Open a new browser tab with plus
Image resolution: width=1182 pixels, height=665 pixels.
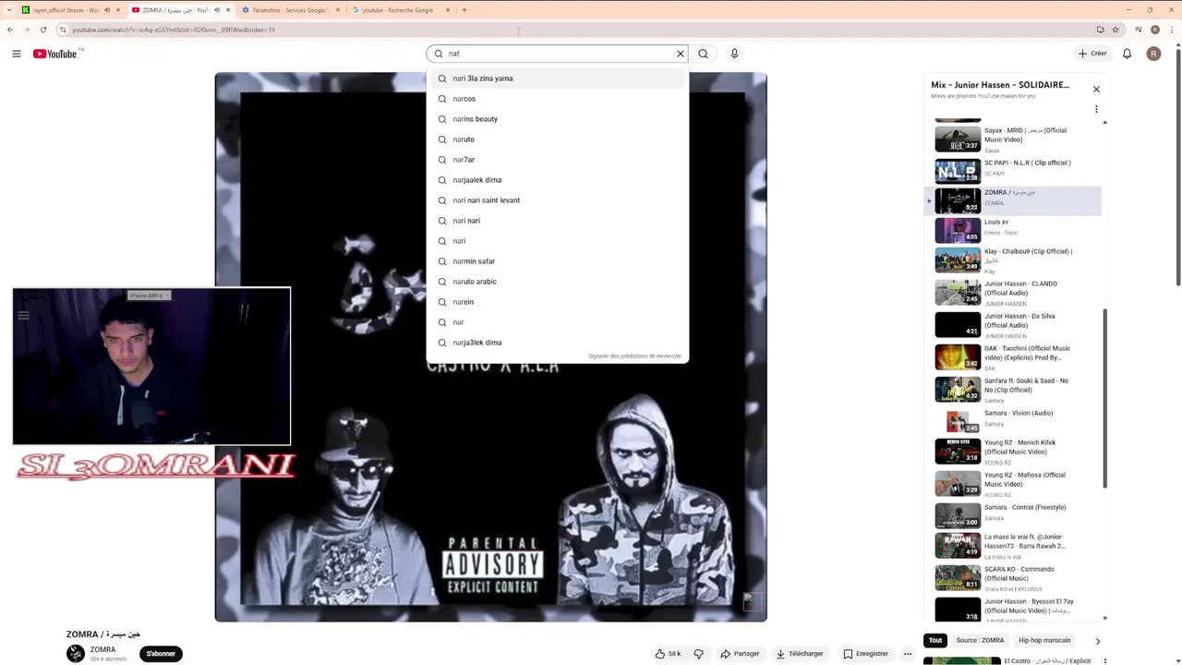pyautogui.click(x=464, y=10)
